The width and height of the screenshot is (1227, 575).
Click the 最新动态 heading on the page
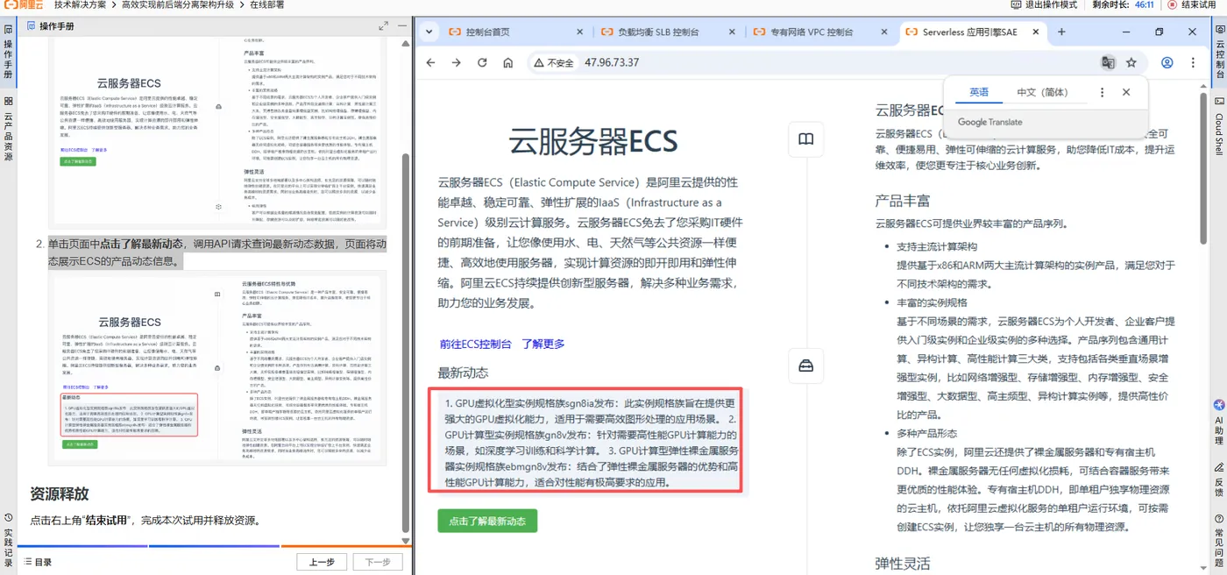pyautogui.click(x=464, y=373)
